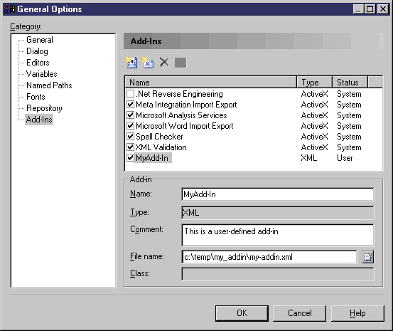
Task: Select the Repository category
Action: 44,108
